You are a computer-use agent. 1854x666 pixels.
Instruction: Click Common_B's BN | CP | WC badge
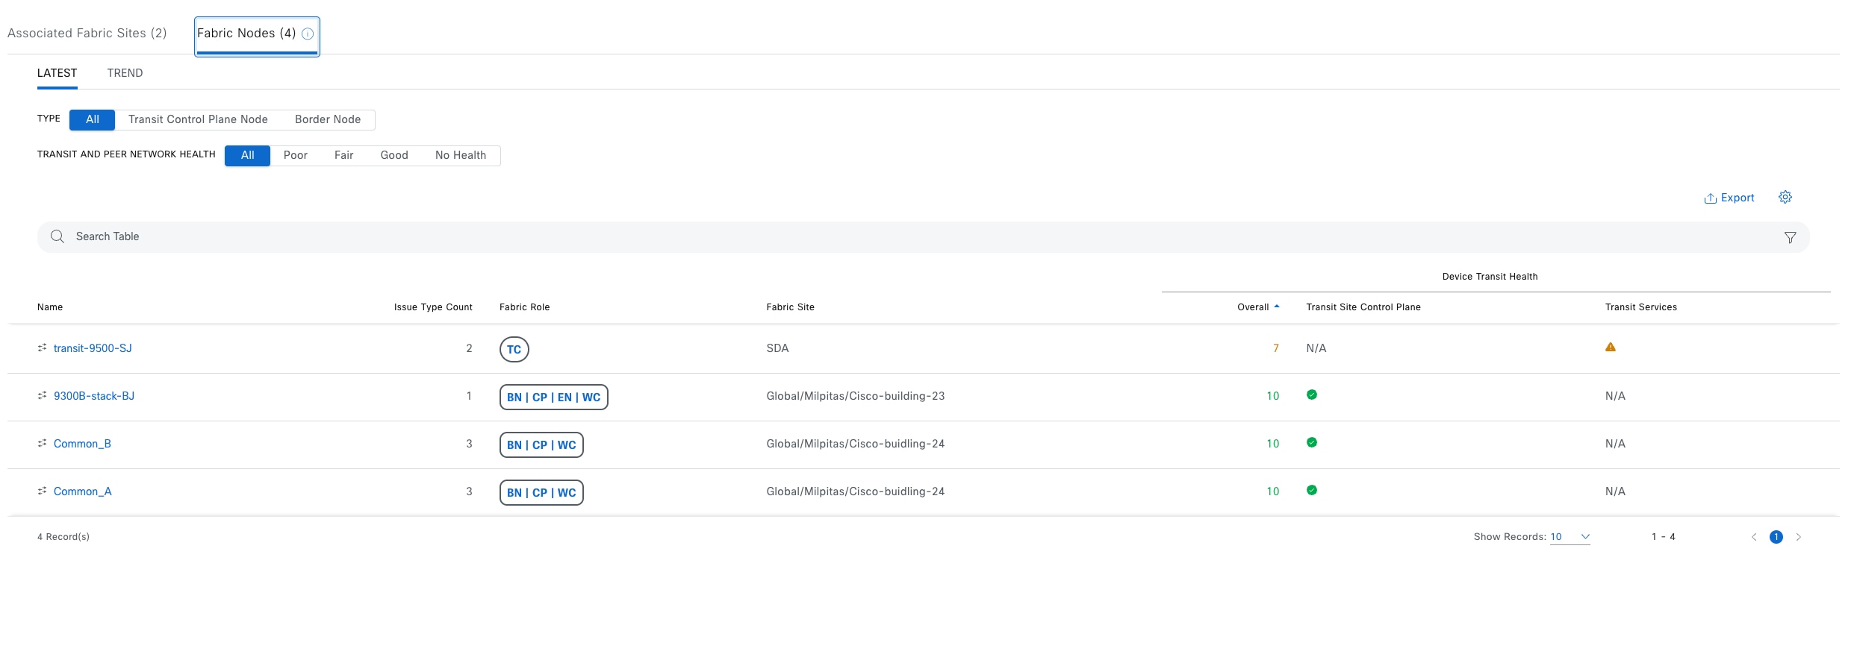tap(541, 444)
